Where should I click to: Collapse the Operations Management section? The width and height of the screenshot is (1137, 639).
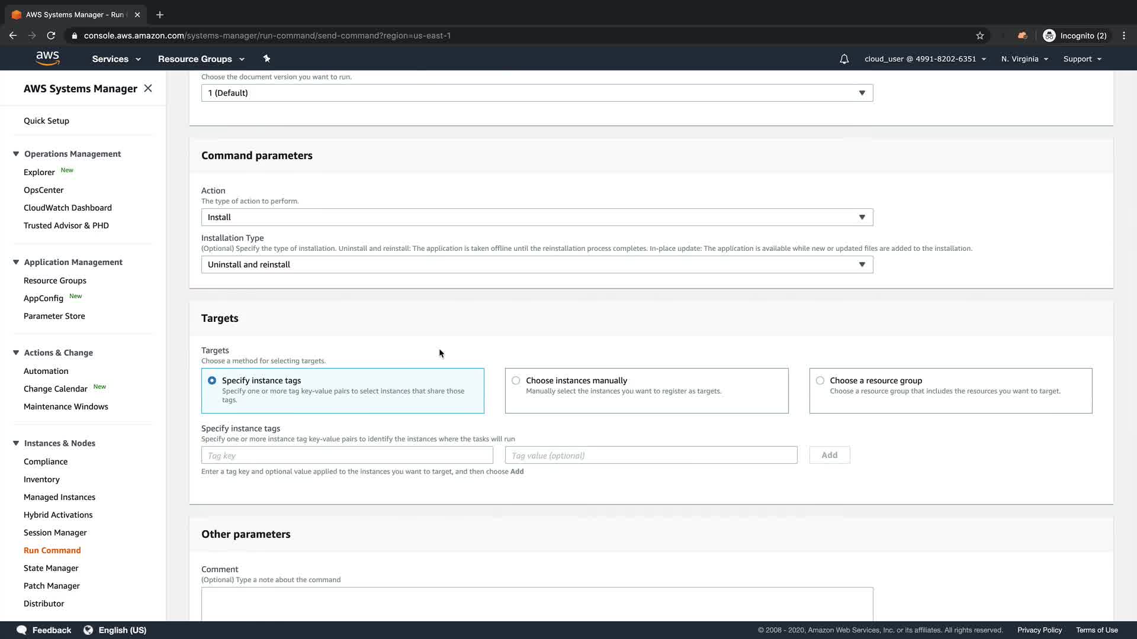16,154
